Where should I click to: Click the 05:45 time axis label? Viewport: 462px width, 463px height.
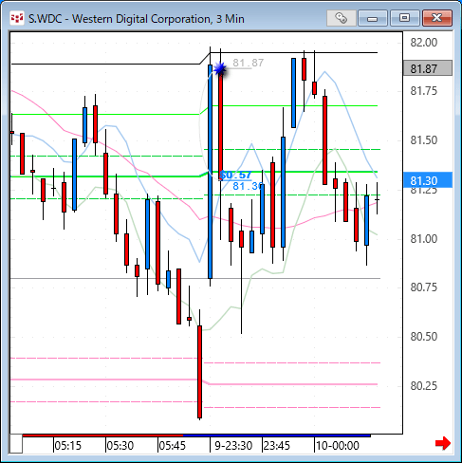pos(173,446)
